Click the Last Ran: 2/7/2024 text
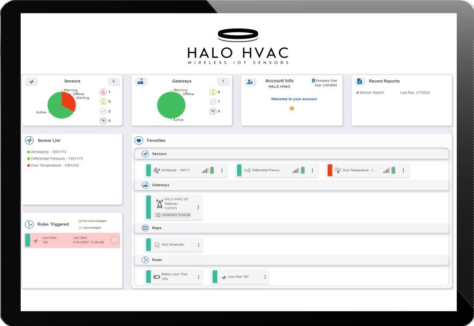The width and height of the screenshot is (474, 326). click(x=415, y=93)
